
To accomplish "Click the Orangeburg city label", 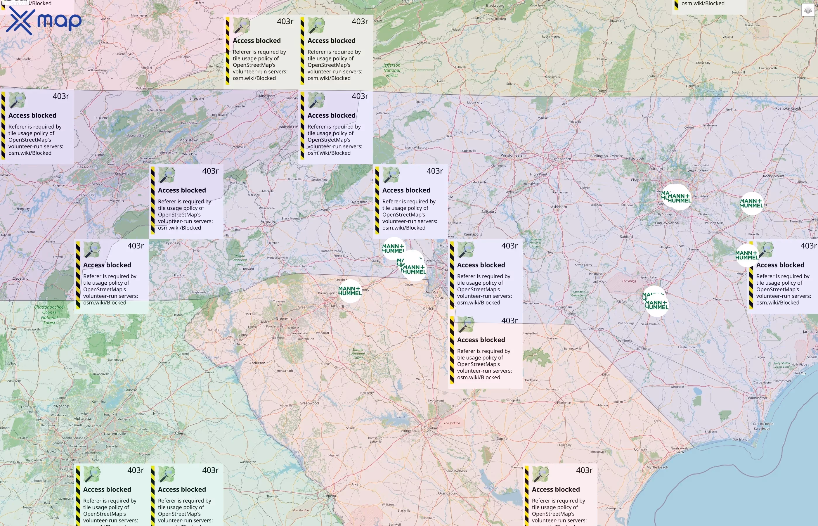I will [x=448, y=493].
